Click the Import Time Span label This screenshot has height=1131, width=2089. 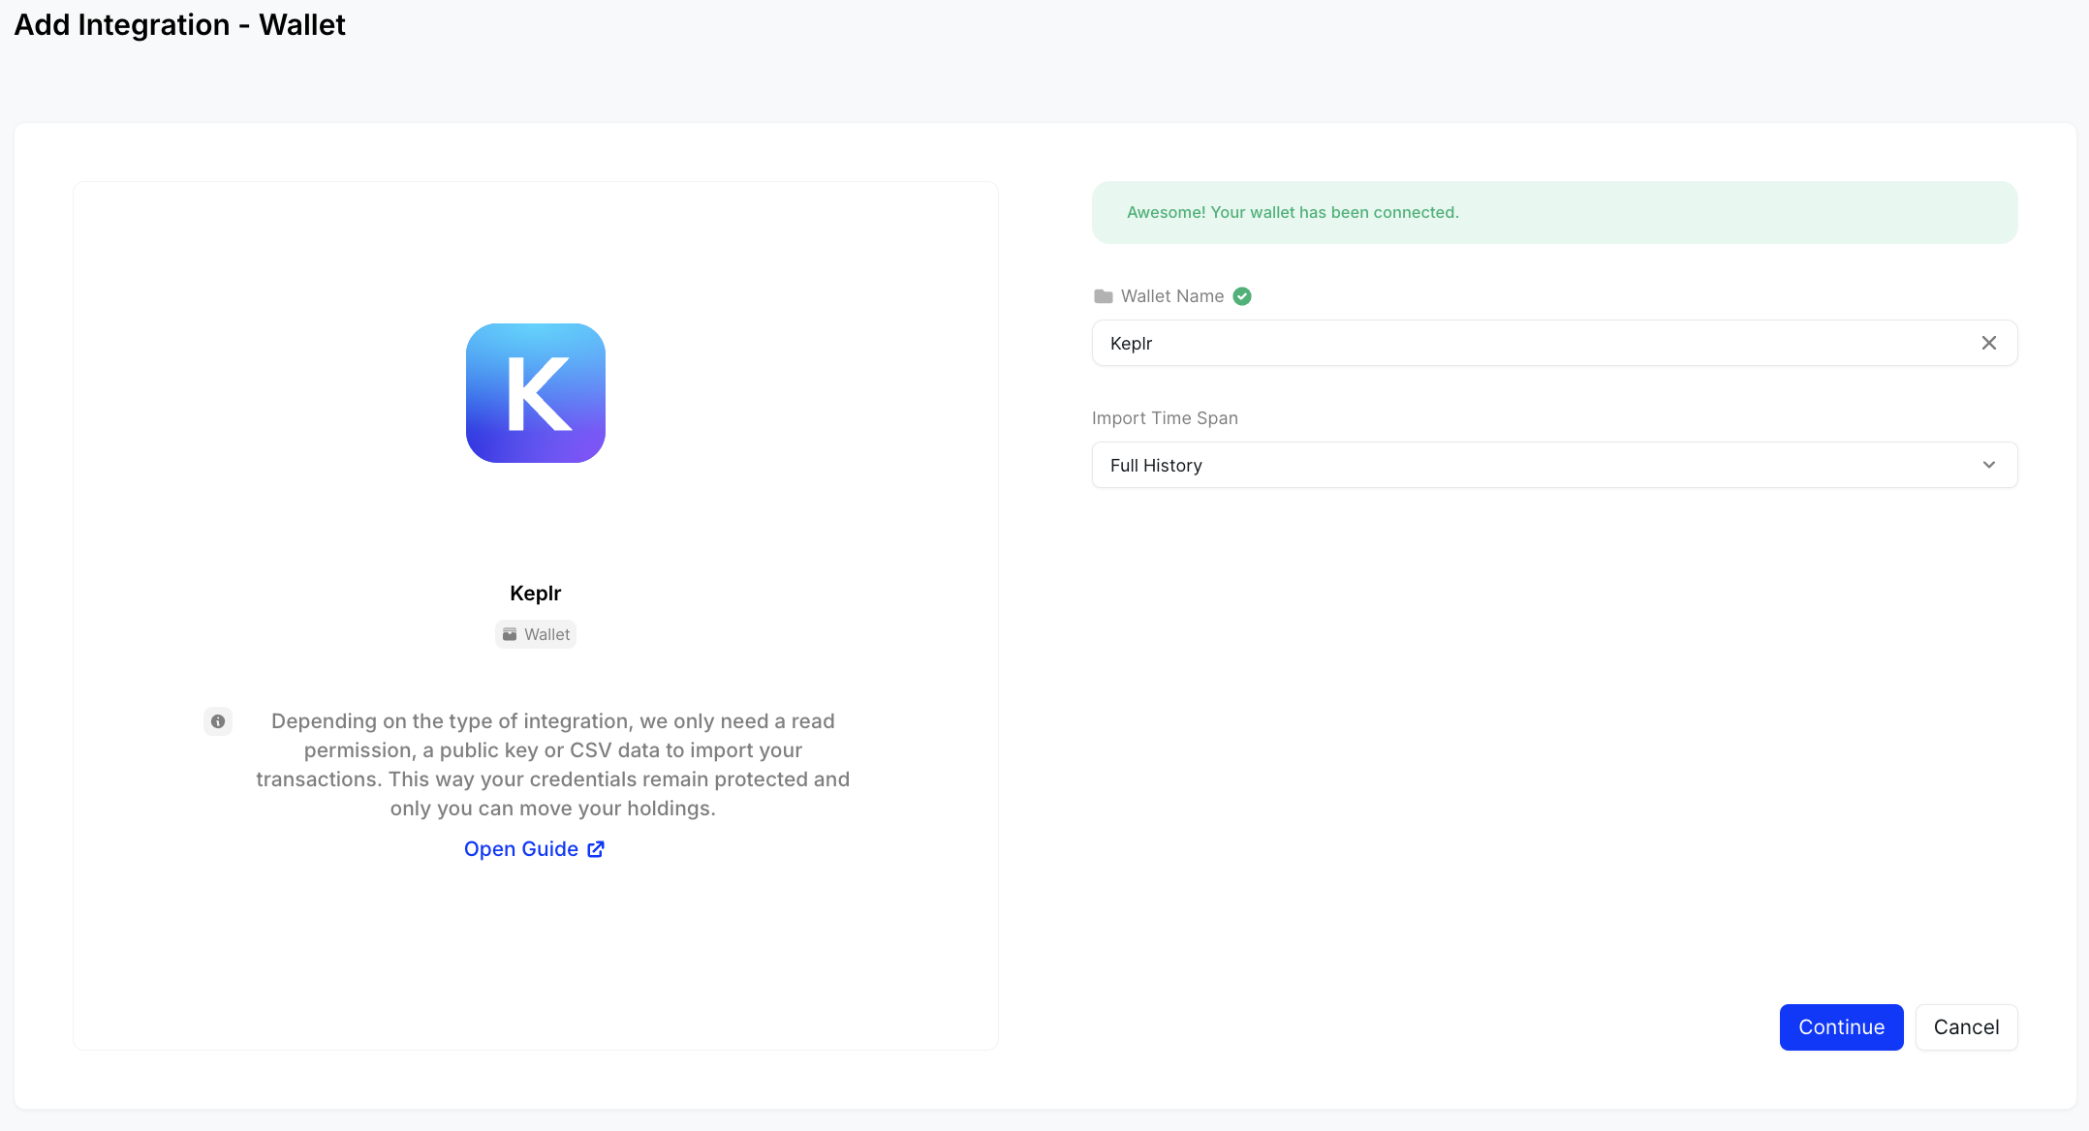[1165, 418]
